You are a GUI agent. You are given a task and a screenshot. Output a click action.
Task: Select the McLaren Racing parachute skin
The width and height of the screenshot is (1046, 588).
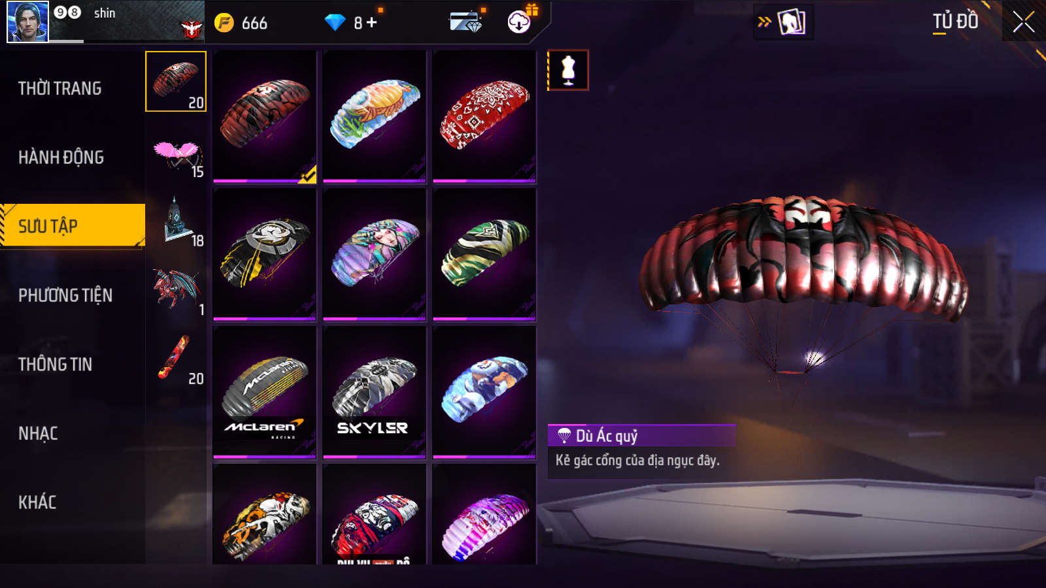[265, 392]
